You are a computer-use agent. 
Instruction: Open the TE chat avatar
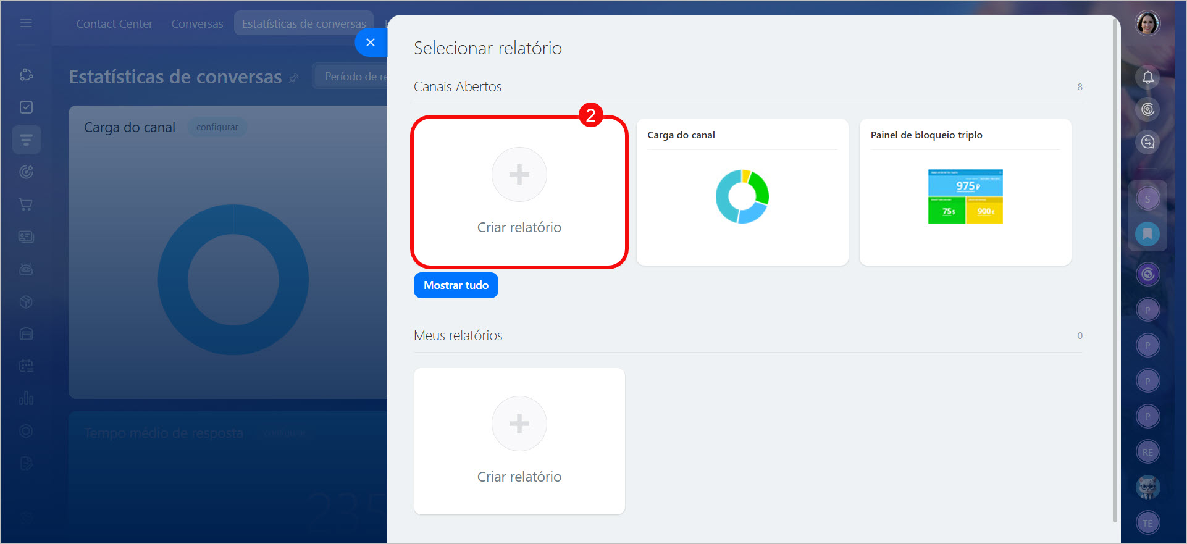[1147, 523]
